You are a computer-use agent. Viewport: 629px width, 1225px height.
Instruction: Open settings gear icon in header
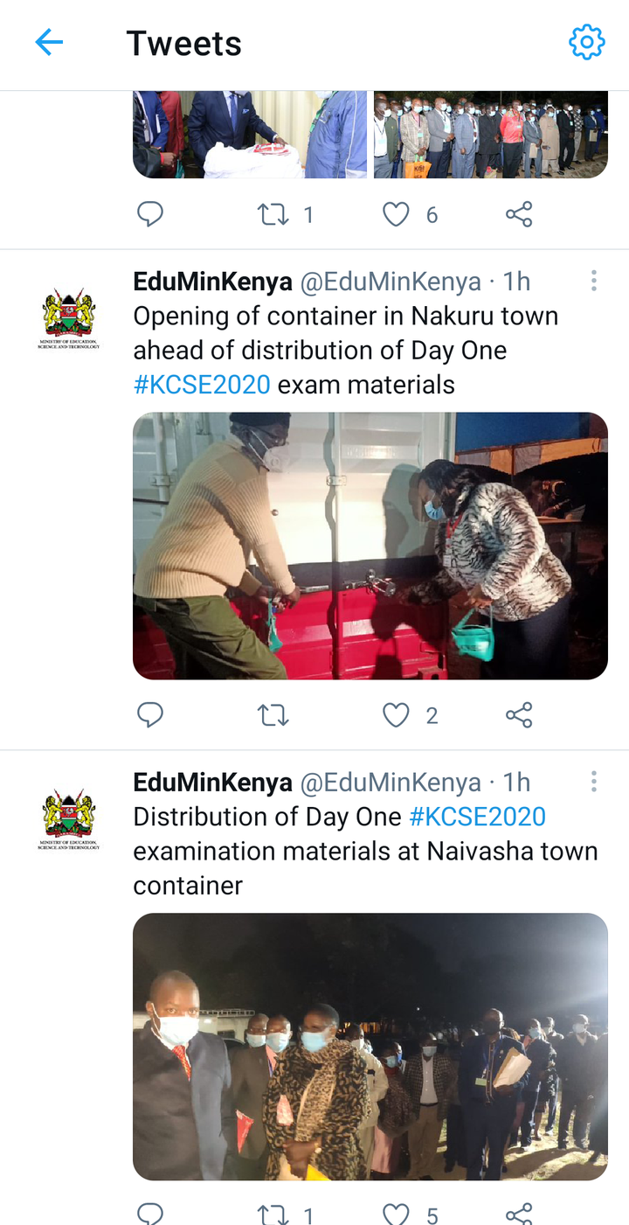(x=587, y=42)
